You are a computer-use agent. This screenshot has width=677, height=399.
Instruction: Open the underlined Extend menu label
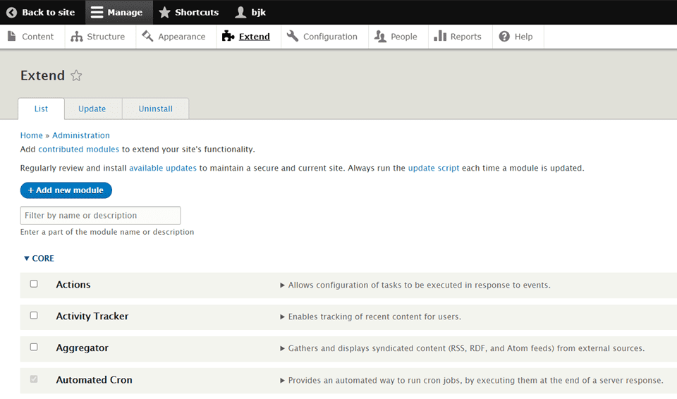255,37
